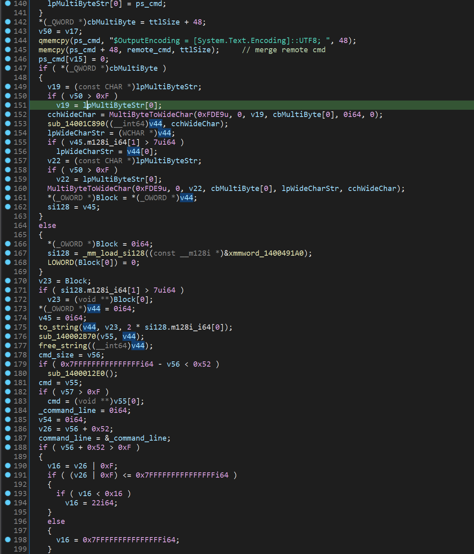Viewport: 474px width, 554px height.
Task: Select MultiByteToWideChar on line 152
Action: click(151, 115)
